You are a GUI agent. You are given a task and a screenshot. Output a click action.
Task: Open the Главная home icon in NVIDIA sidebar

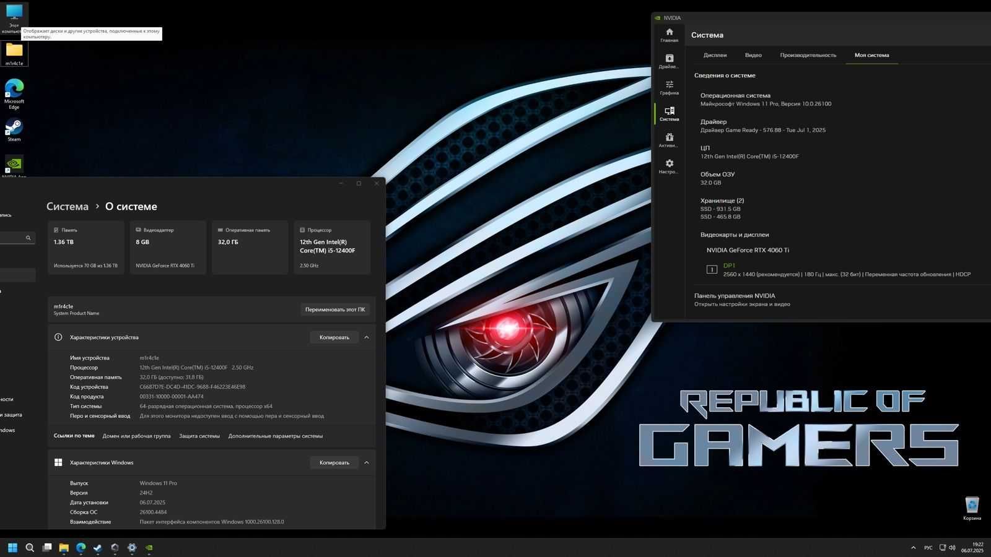(x=669, y=35)
